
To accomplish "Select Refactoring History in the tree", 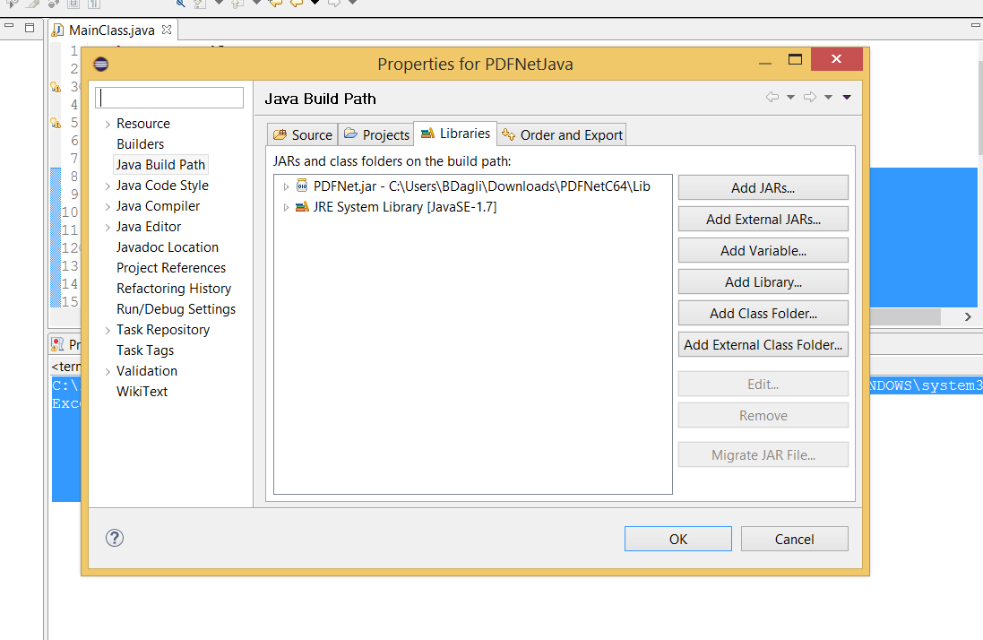I will pyautogui.click(x=174, y=289).
